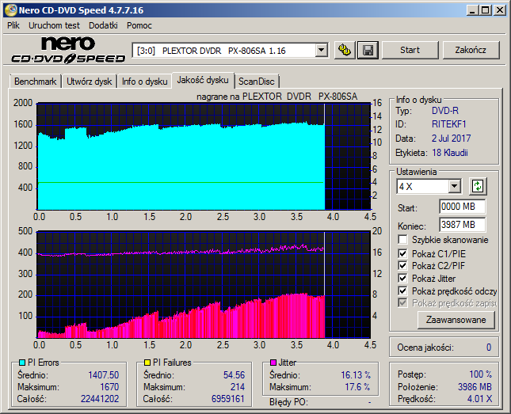Viewport: 511px width, 414px height.
Task: Open the 4 X speed dropdown
Action: [454, 187]
